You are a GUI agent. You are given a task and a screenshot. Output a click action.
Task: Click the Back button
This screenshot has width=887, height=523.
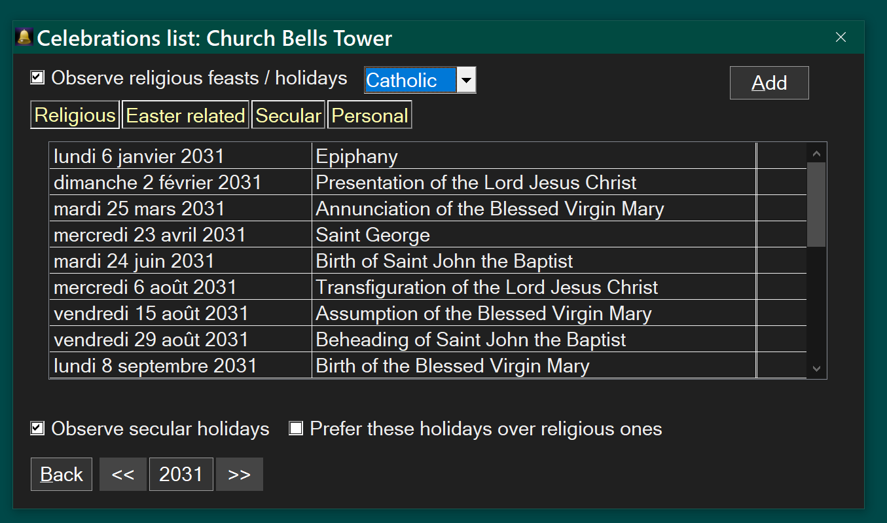click(x=62, y=474)
